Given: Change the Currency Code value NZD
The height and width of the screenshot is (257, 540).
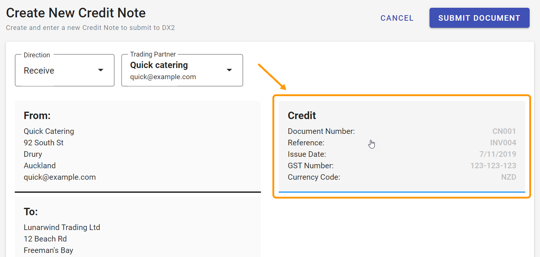Looking at the screenshot, I should (x=509, y=177).
